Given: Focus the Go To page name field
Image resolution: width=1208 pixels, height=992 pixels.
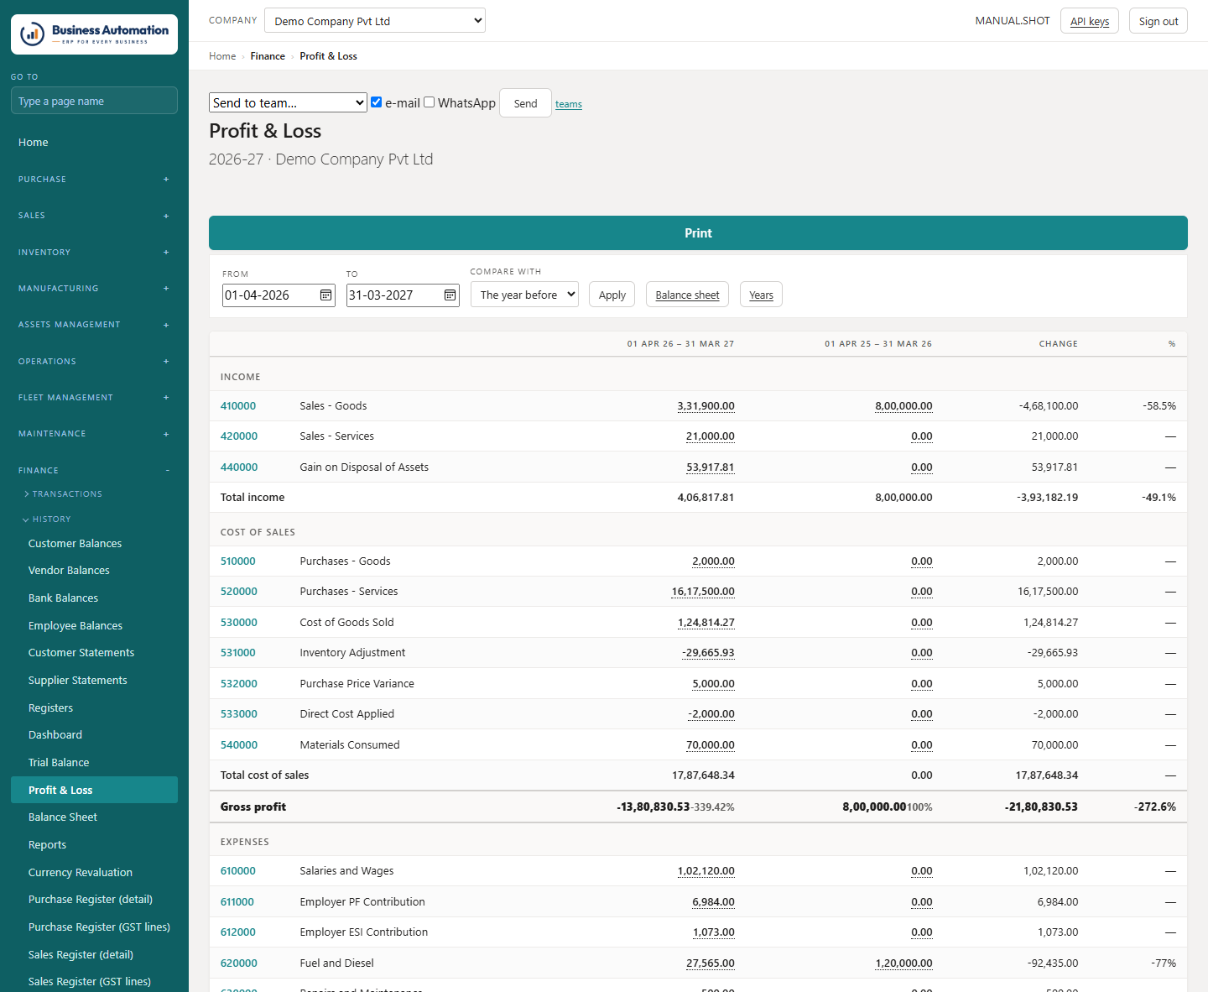Looking at the screenshot, I should (94, 101).
